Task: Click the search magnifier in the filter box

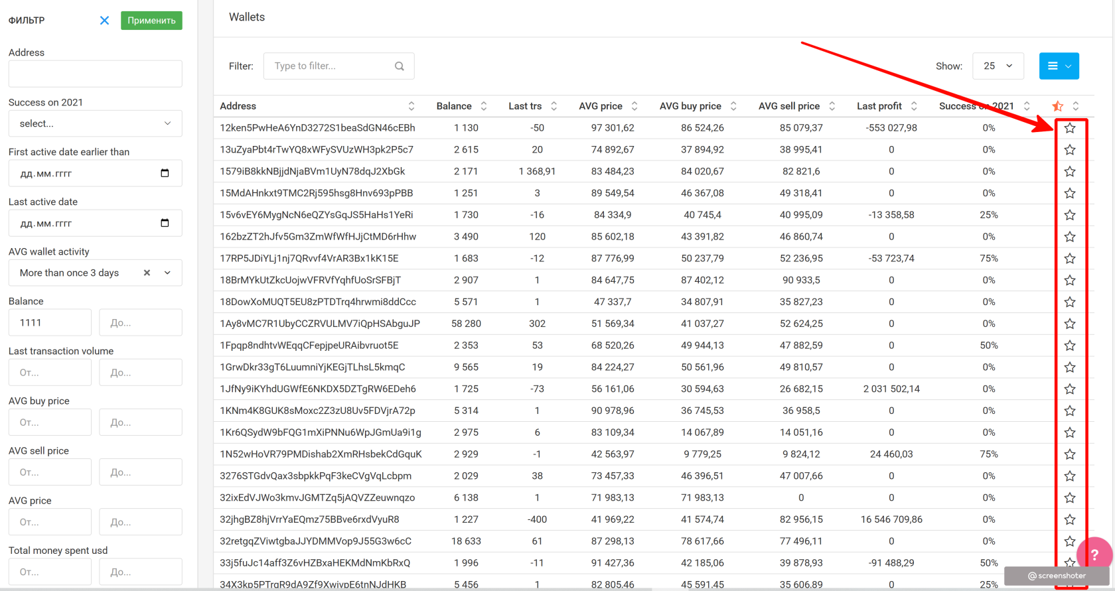Action: (399, 66)
